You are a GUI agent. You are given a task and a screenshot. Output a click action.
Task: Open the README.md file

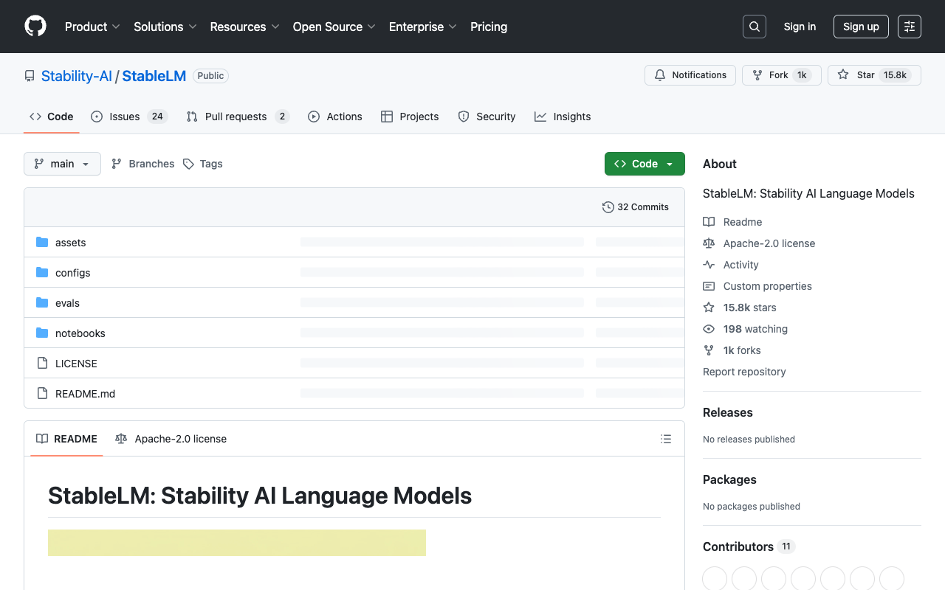[x=86, y=394]
